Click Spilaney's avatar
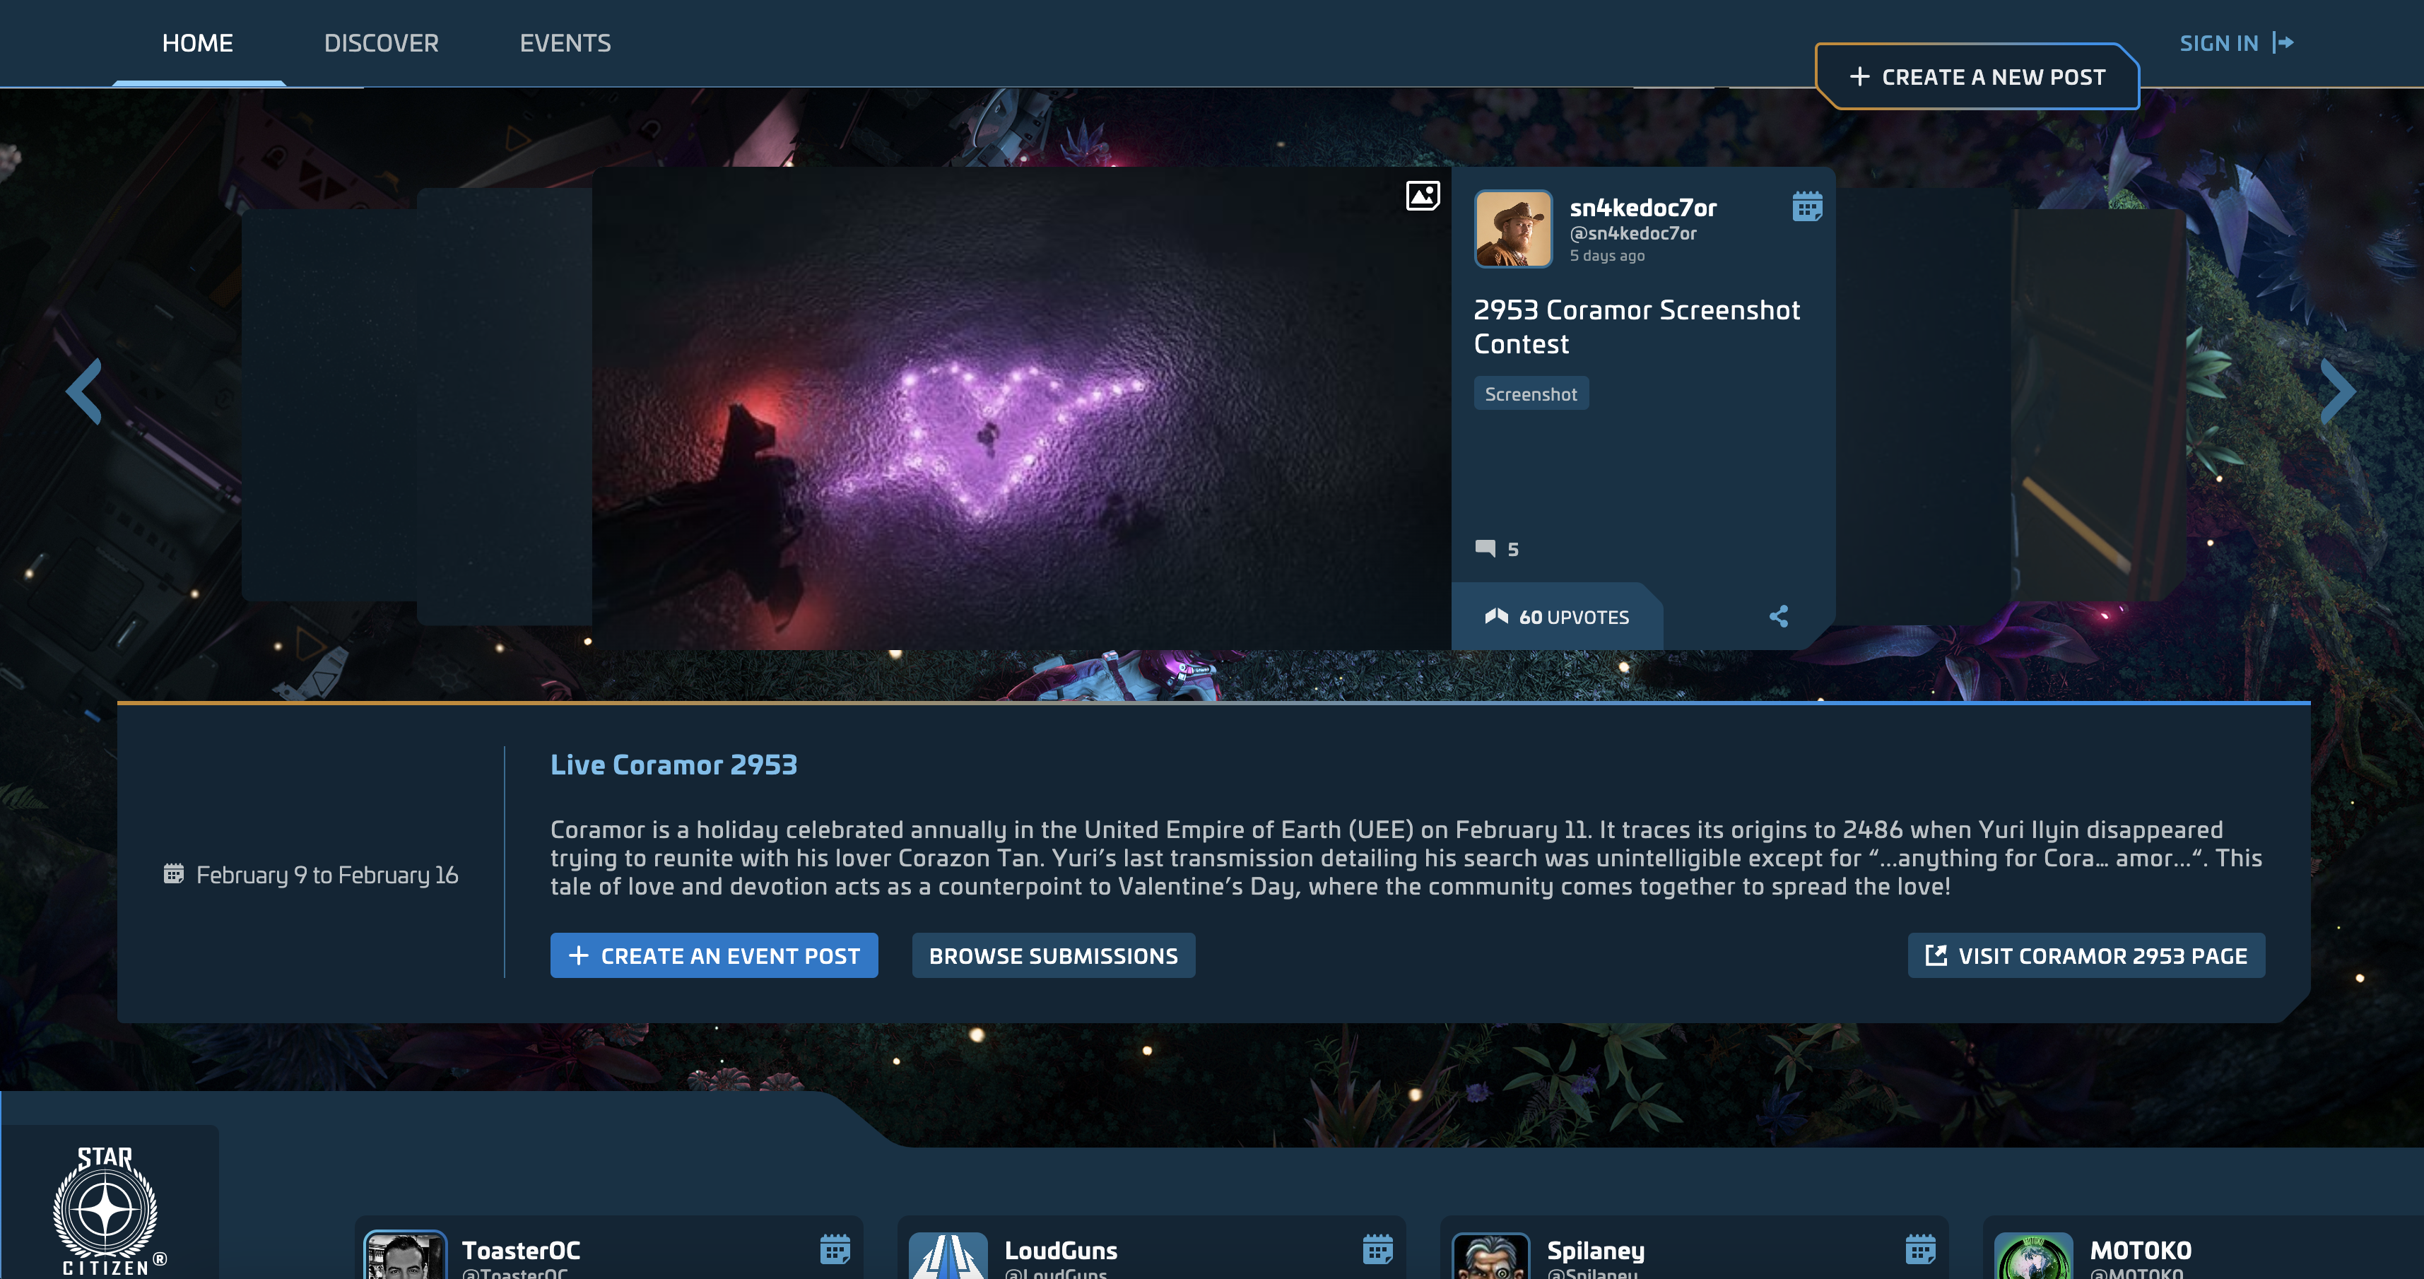The width and height of the screenshot is (2424, 1279). [x=1491, y=1256]
